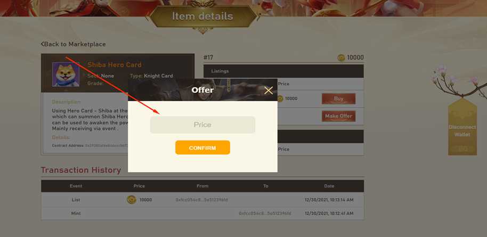
Task: Confirm the offer with CONFIRM button
Action: [202, 148]
